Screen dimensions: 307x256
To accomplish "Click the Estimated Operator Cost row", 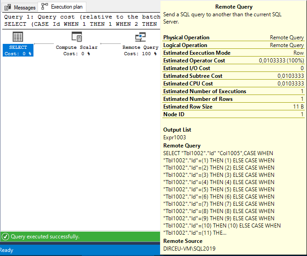I will [233, 61].
